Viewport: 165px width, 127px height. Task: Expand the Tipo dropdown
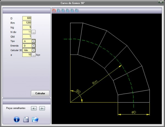34,41
